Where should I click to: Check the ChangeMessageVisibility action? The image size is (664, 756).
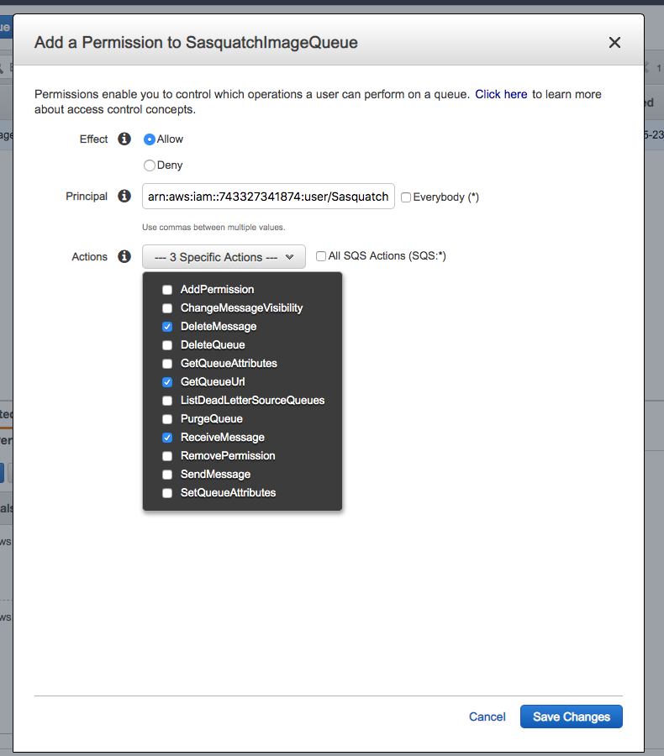(x=167, y=308)
